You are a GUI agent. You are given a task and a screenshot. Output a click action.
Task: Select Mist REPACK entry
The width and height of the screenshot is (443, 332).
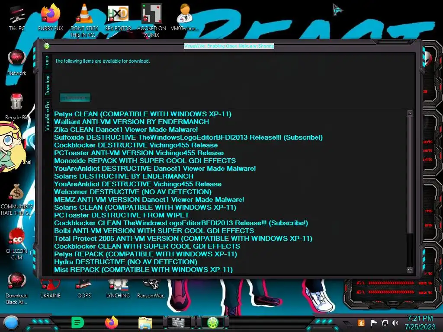(x=144, y=270)
